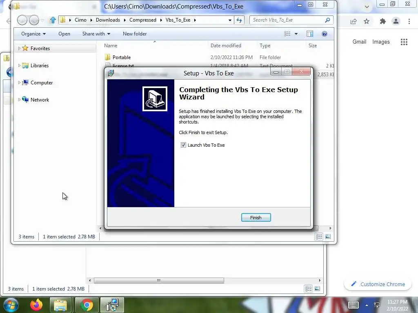Viewport: 418px width, 313px height.
Task: Click the Chrome share icon
Action: coord(354,22)
